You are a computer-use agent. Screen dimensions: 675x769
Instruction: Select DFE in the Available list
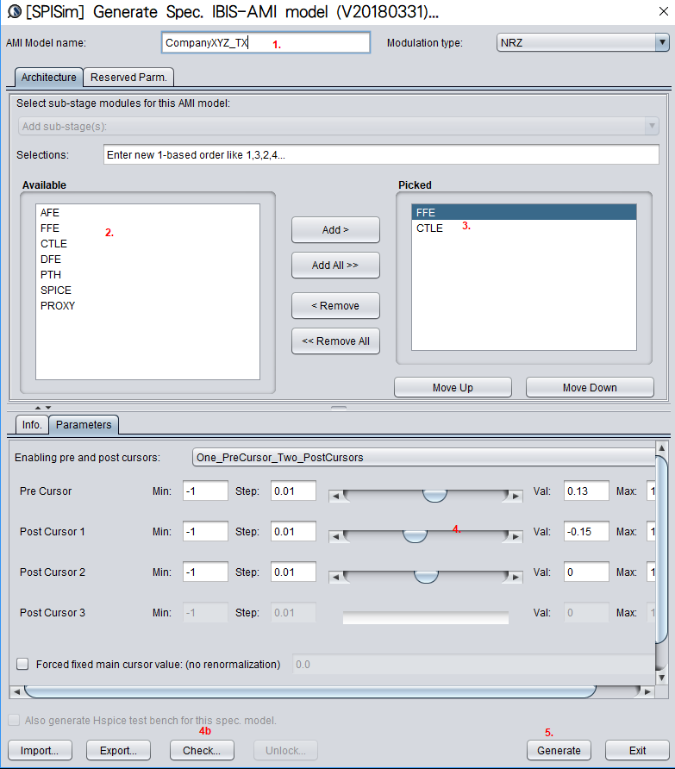point(51,259)
